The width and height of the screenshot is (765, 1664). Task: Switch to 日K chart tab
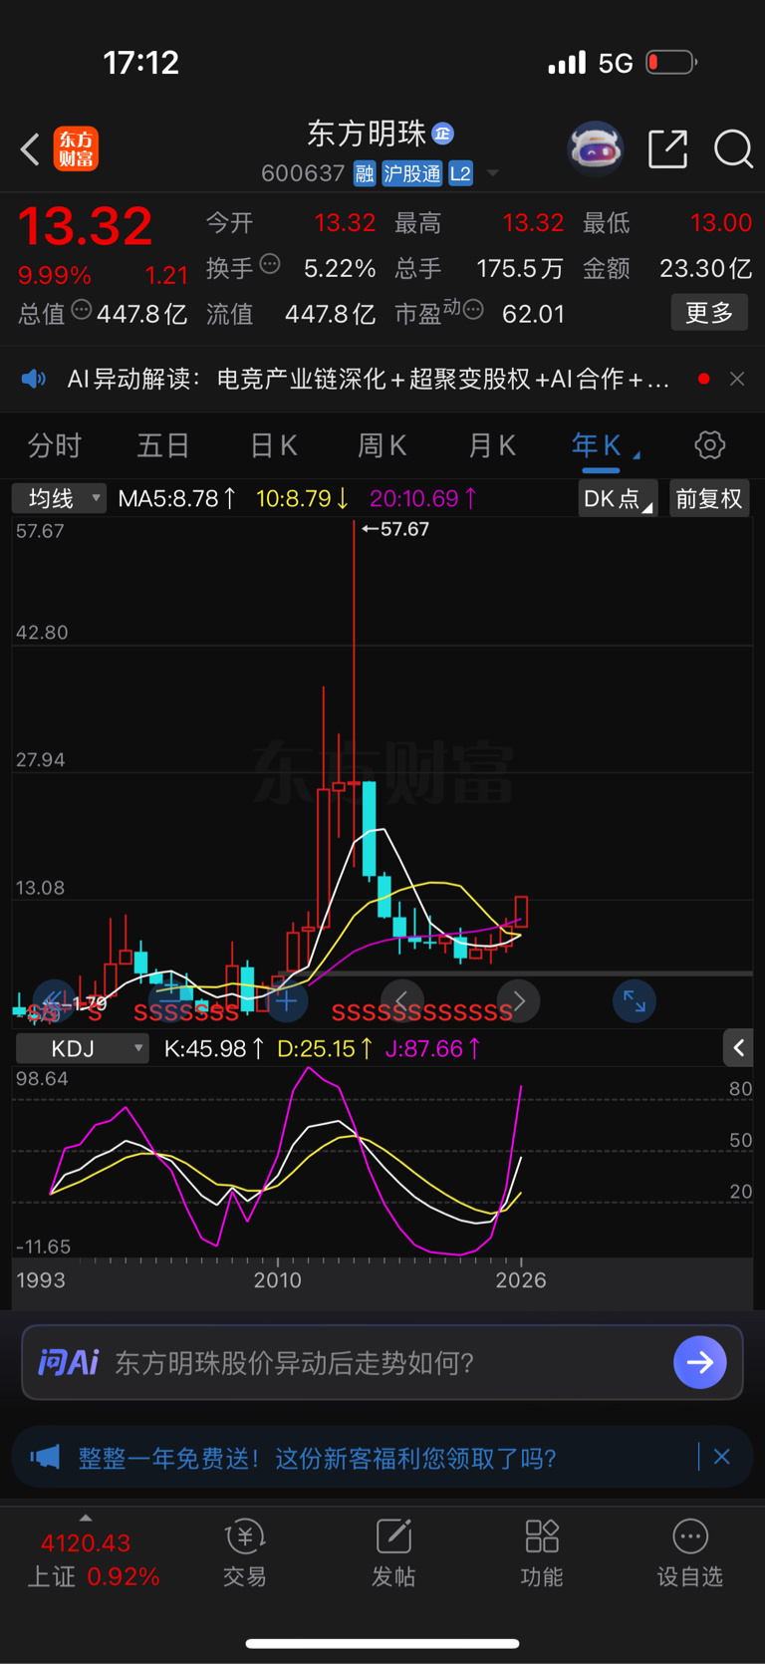273,445
